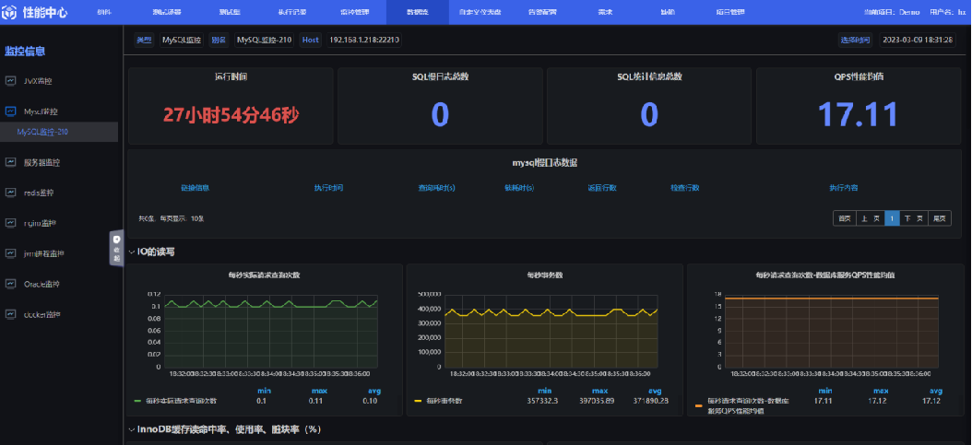
Task: Click the 每秒实际请求查询次数 chart title
Action: coord(265,275)
